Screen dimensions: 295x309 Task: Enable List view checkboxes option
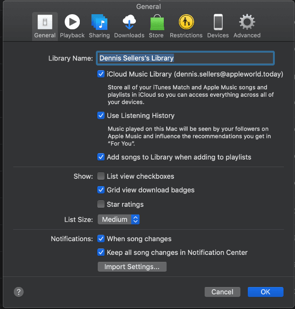coord(101,176)
